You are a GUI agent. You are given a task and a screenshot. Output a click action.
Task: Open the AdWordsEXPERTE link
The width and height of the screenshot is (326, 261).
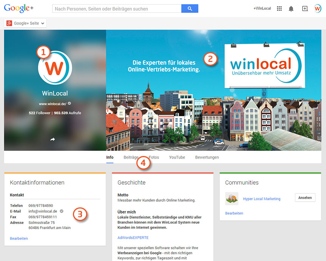[133, 238]
